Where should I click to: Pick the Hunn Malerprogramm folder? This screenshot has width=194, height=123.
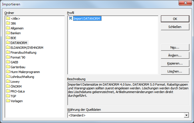pyautogui.click(x=25, y=72)
